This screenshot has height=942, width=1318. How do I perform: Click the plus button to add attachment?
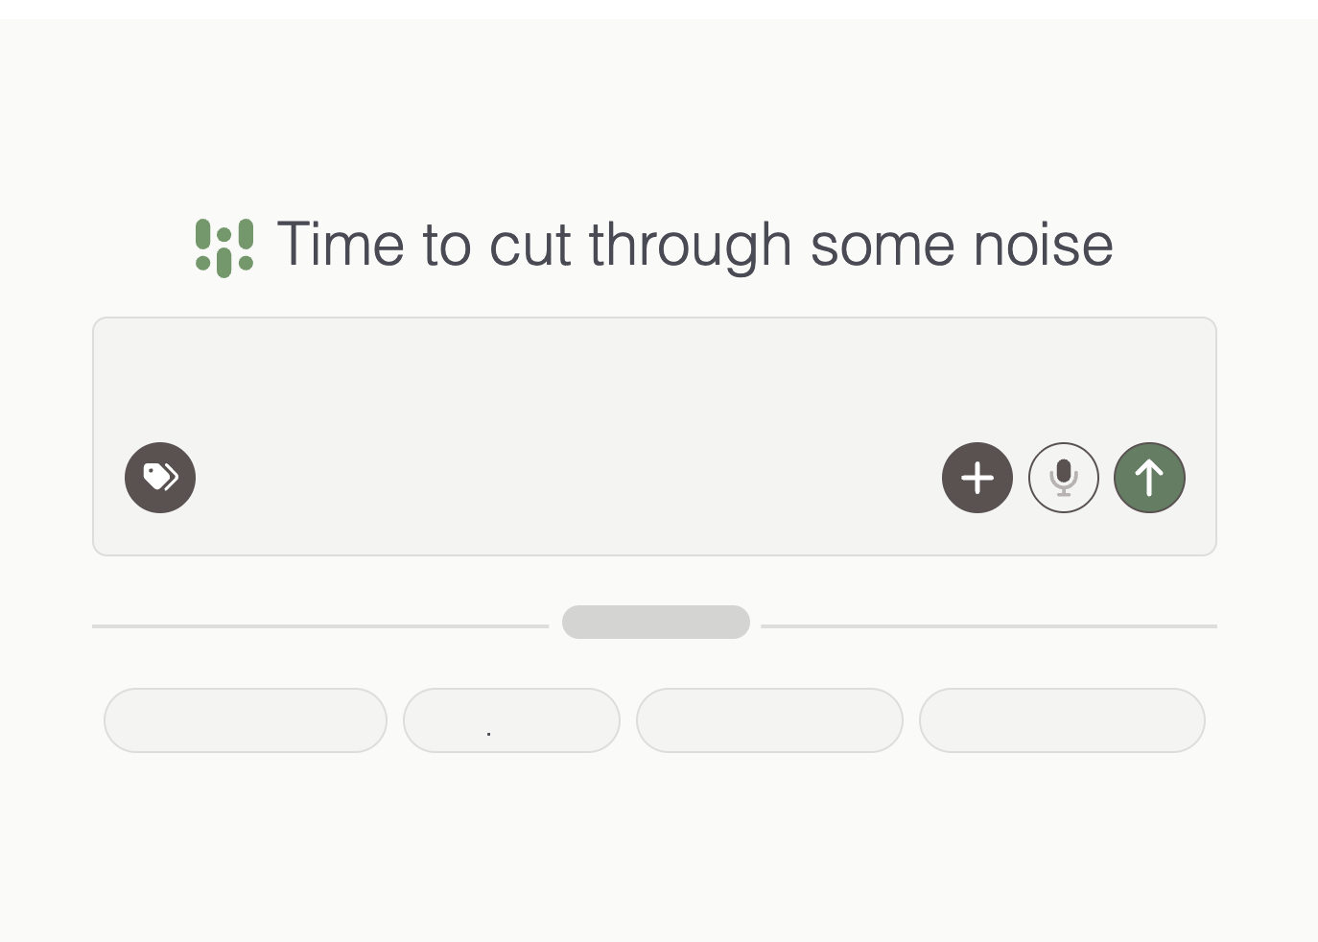tap(977, 478)
